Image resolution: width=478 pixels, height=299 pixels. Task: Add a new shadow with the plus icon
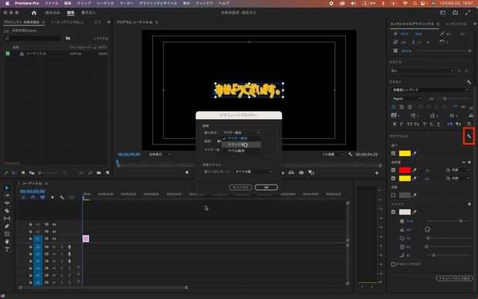tap(470, 204)
